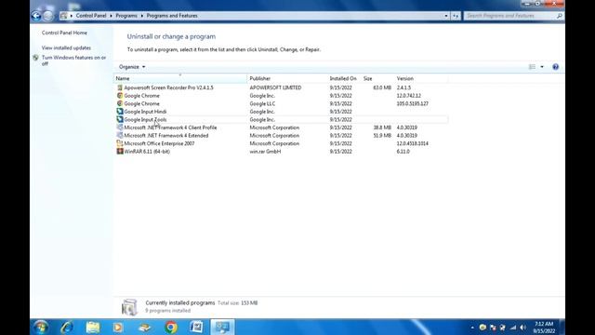Click the Google LLC publisher cell
Viewport: 595px width, 335px height.
click(262, 103)
